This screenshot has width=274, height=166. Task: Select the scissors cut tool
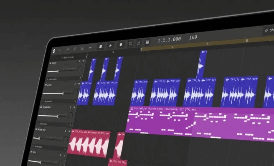tap(82, 48)
